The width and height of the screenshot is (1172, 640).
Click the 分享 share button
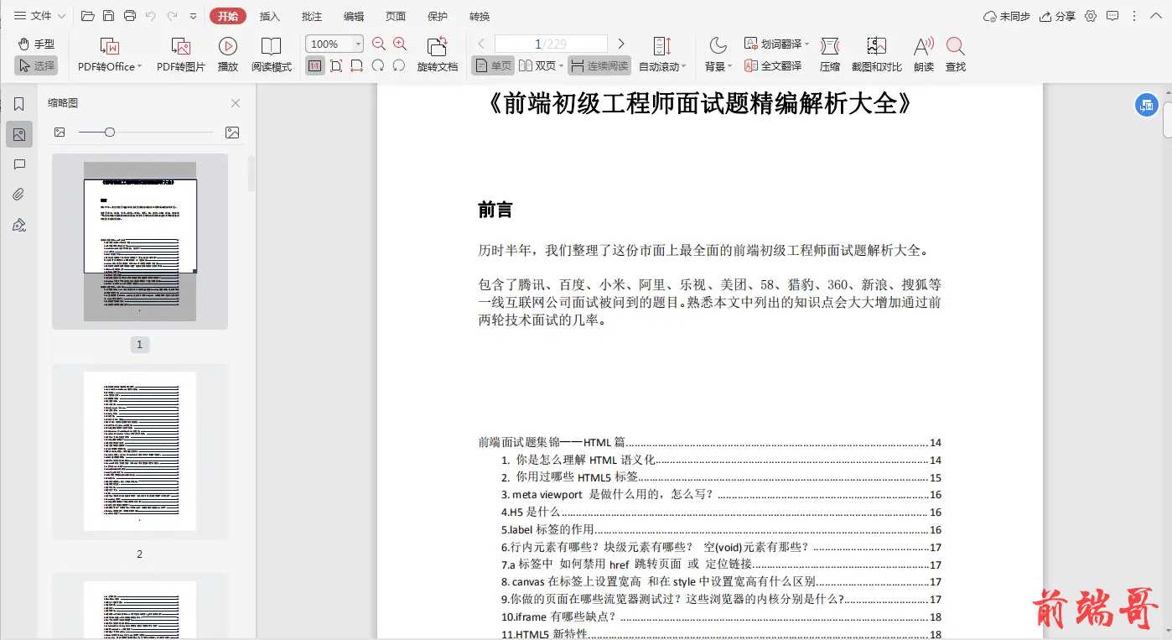(x=1058, y=16)
